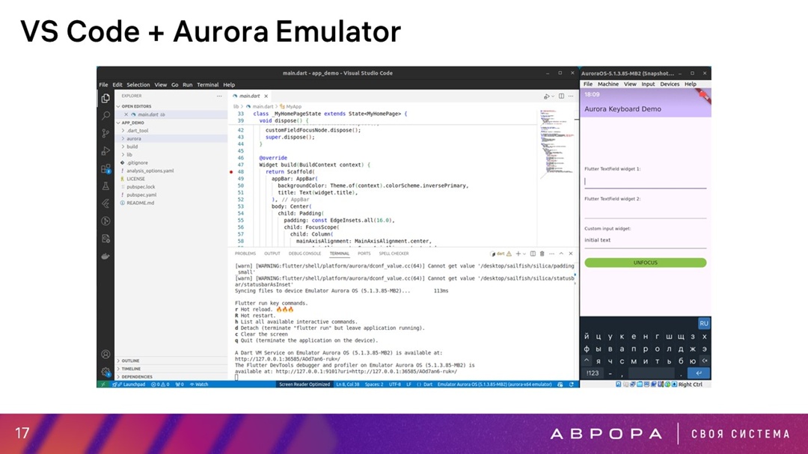Expand the aurora folder in explorer
808x454 pixels.
[133, 138]
